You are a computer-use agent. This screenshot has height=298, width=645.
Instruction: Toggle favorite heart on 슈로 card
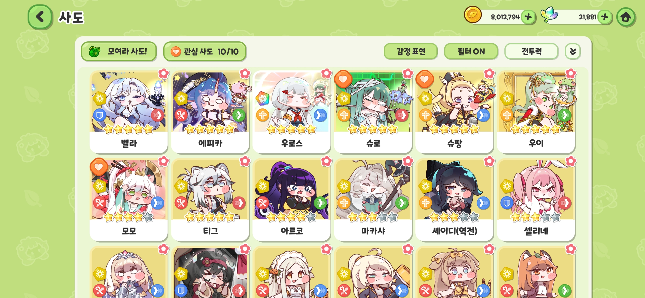(343, 79)
